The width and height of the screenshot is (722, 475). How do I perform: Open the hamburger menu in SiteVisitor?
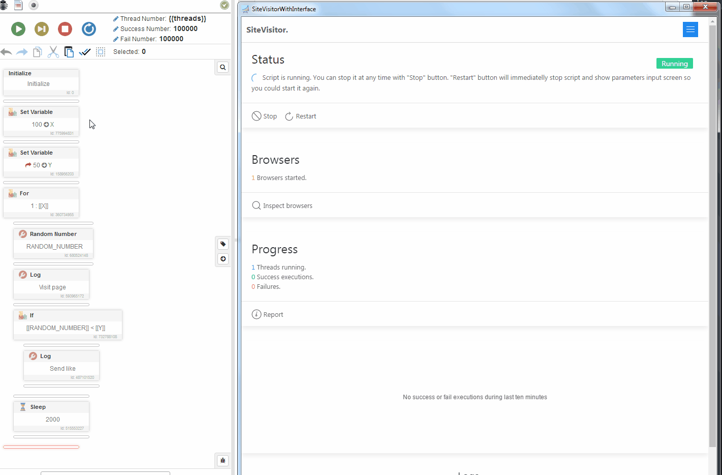(690, 29)
